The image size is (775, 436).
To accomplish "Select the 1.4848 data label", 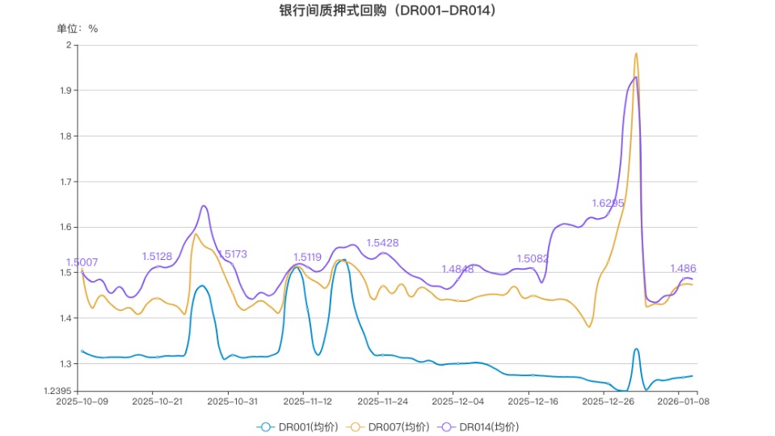I will pyautogui.click(x=457, y=269).
